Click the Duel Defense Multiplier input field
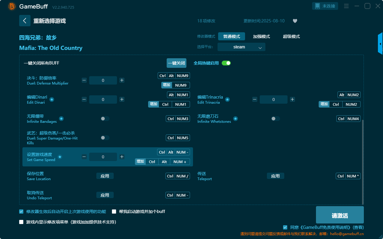This screenshot has height=239, width=383. (x=103, y=80)
